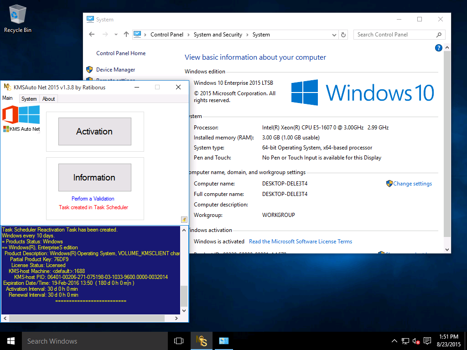Click the Windows 10 logo in System window
Image resolution: width=467 pixels, height=350 pixels.
click(363, 93)
